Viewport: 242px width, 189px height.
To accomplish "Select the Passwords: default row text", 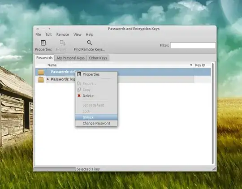I will pyautogui.click(x=66, y=72).
